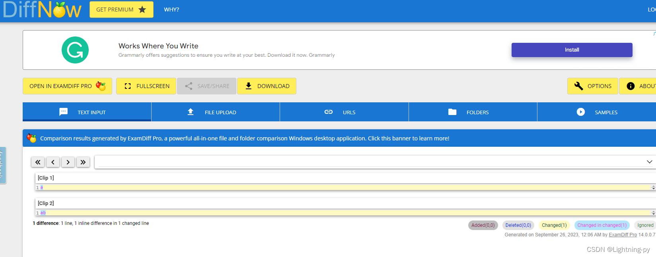This screenshot has height=257, width=656.
Task: Open the ExamDiff Pro link in footer
Action: [x=623, y=235]
